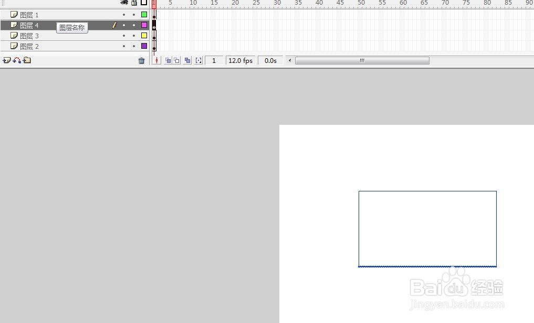Toggle visibility dot of 图层 1
The width and height of the screenshot is (534, 323).
tap(124, 15)
